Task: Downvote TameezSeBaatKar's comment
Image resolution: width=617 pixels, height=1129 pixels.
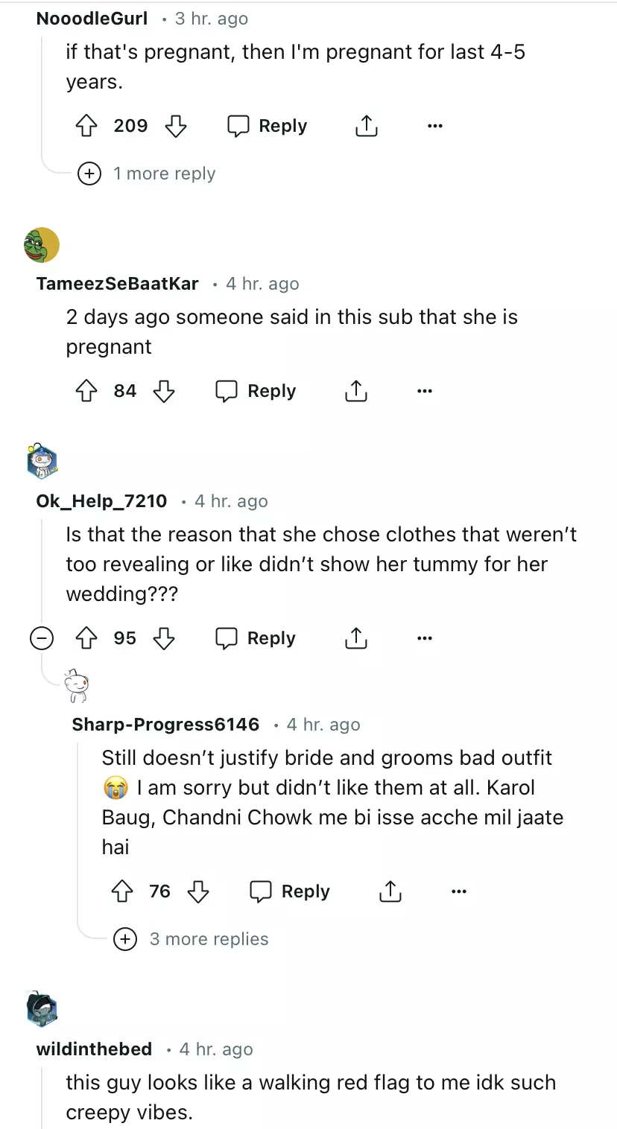Action: pos(164,391)
